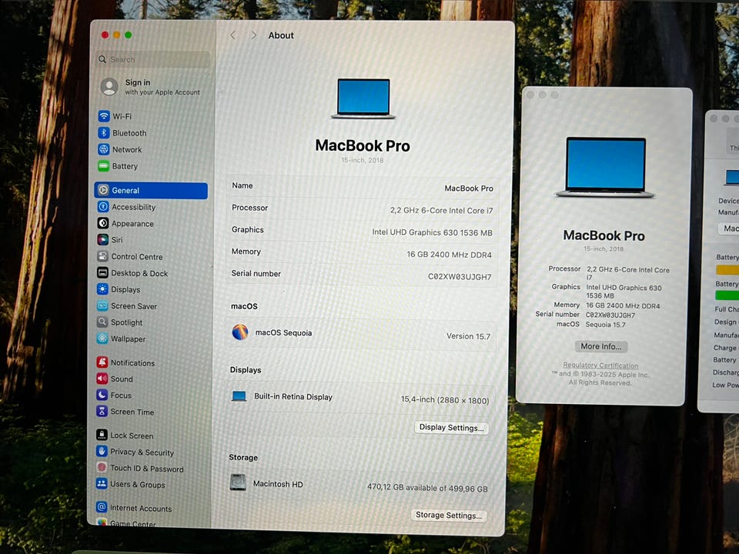Open the Sound speaker icon
739x554 pixels.
pos(102,379)
